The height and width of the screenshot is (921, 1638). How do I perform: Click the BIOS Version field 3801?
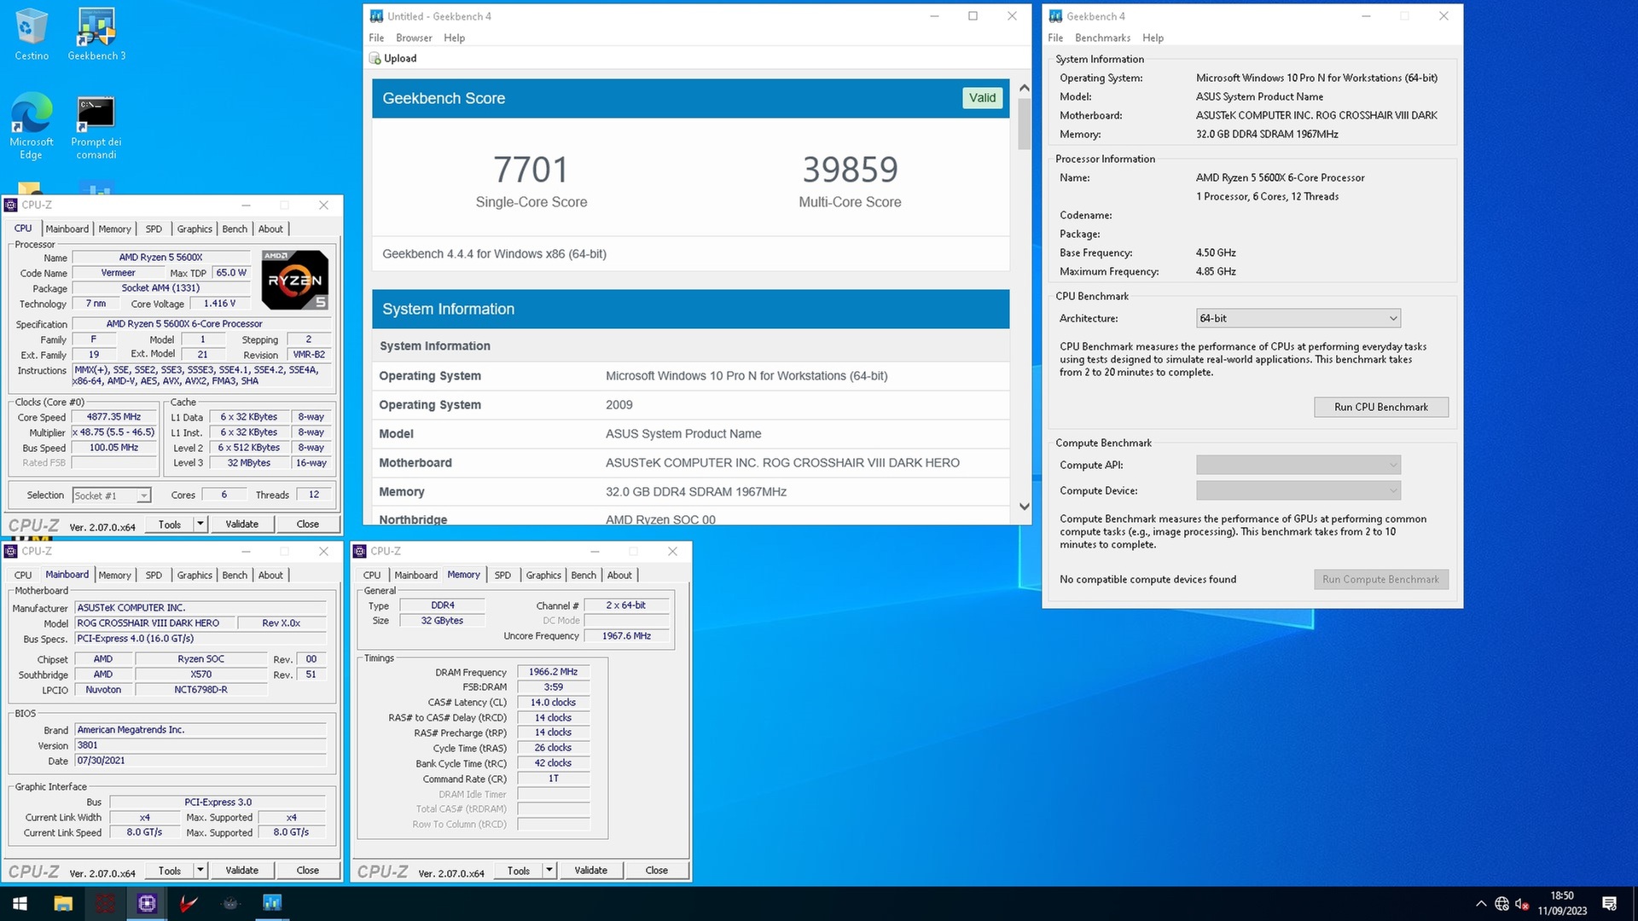pos(200,745)
